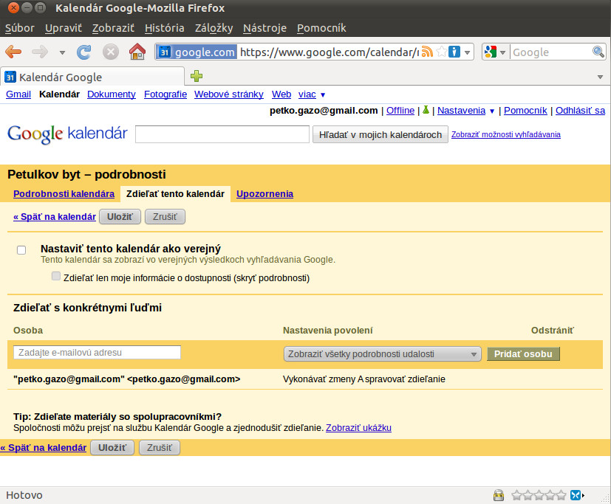Click the Zadajte e-mailovú adresu field
The image size is (611, 504).
(97, 352)
